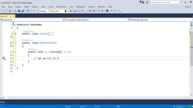Click the notifications filter flag icon

coord(142,2)
